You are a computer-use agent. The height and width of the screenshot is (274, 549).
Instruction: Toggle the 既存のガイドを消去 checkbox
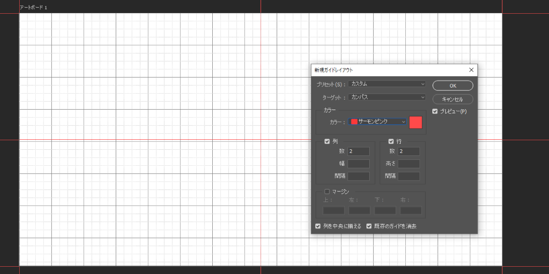(x=369, y=226)
